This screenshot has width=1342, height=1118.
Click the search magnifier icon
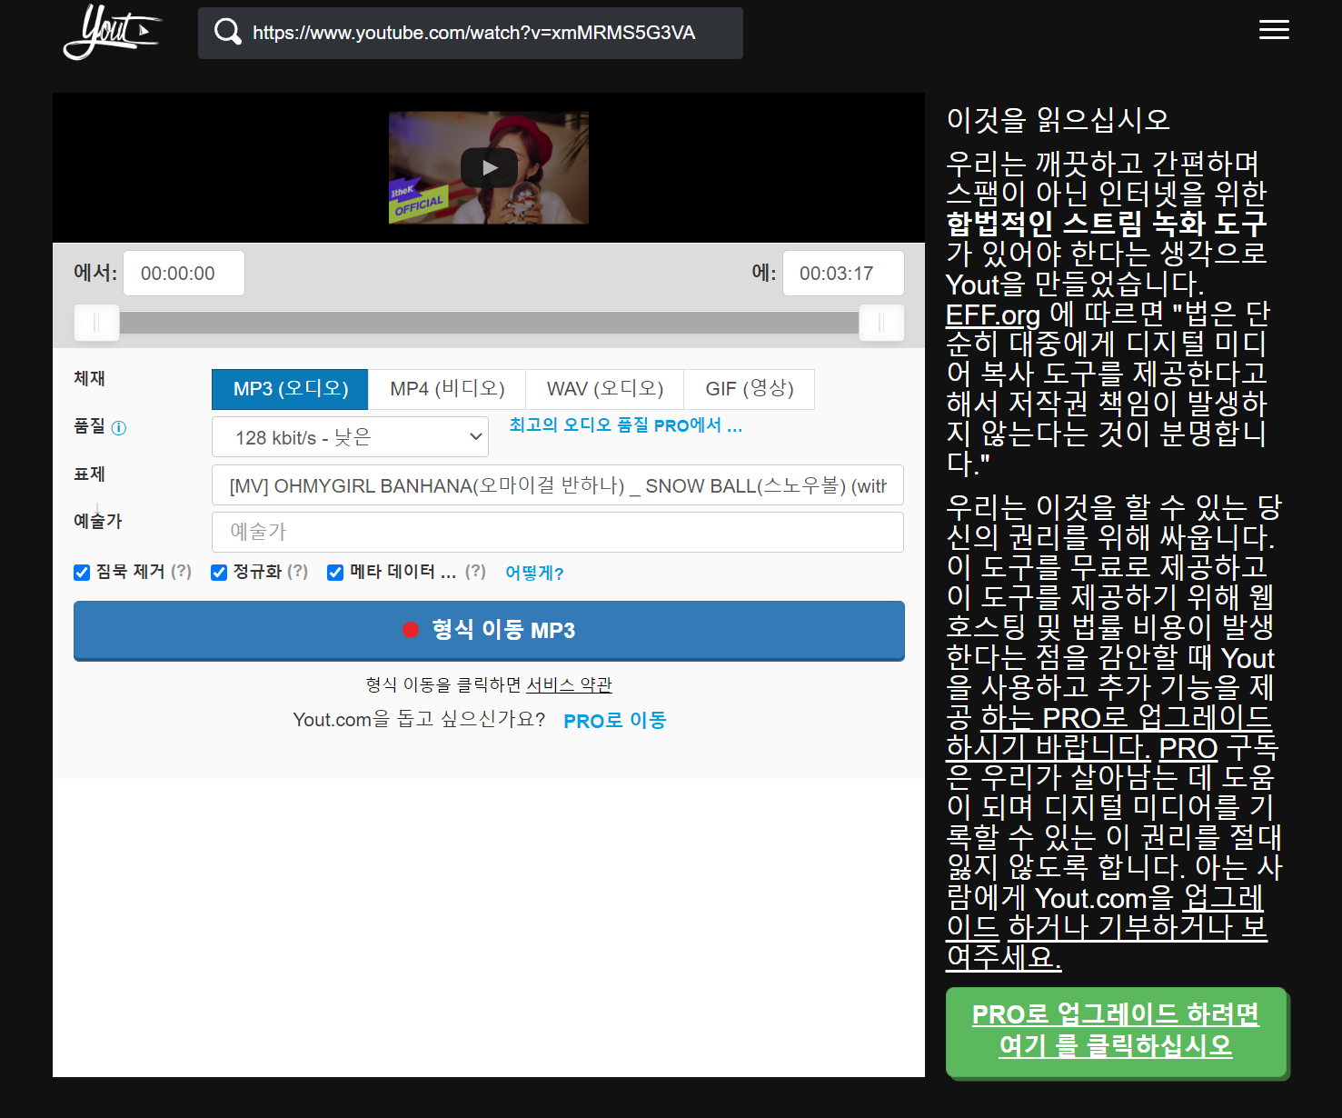coord(227,33)
